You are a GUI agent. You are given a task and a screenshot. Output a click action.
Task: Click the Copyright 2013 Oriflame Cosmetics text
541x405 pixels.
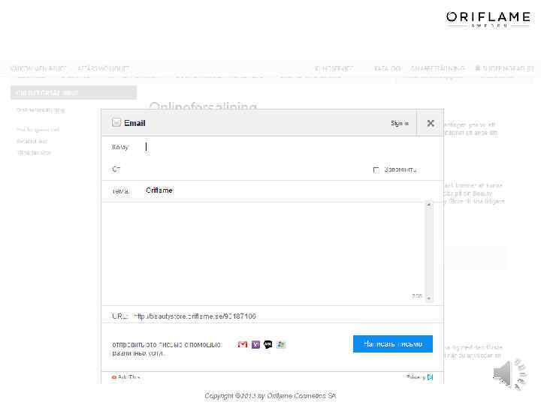(270, 396)
